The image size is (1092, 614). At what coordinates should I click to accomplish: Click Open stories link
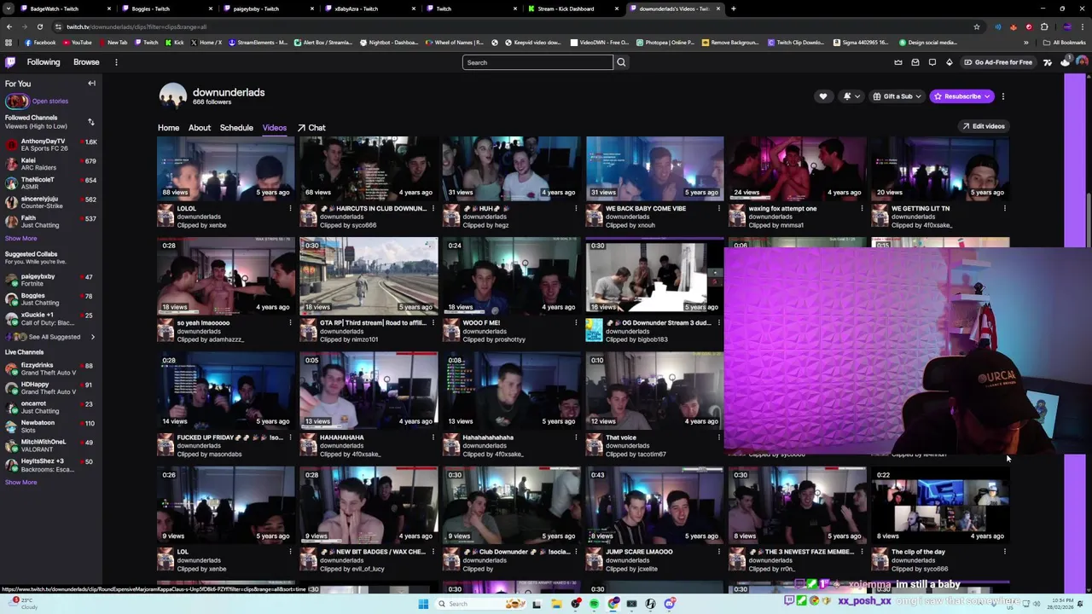pyautogui.click(x=49, y=101)
